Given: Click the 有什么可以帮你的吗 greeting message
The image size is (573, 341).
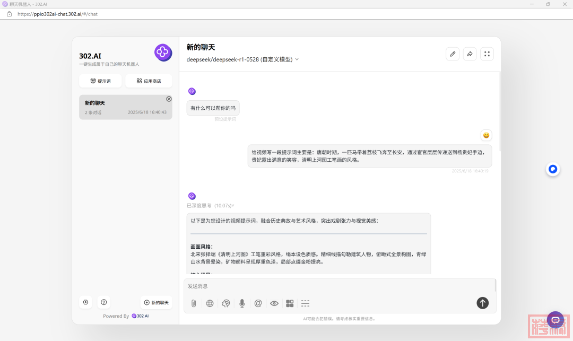Looking at the screenshot, I should coord(213,108).
